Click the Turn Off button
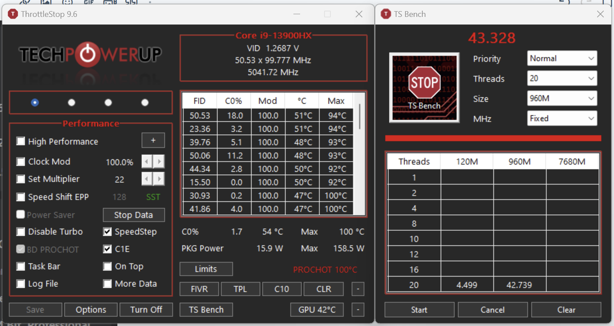Viewport: 614px width, 326px height. pos(146,310)
